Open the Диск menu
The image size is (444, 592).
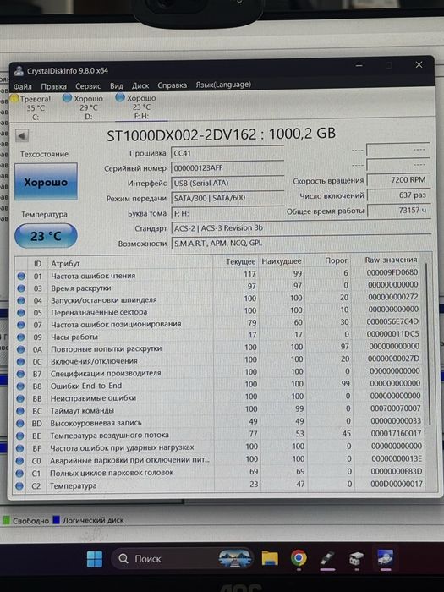(x=140, y=85)
